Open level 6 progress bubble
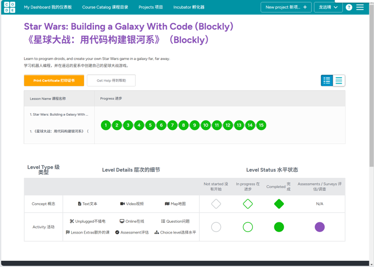Viewport: 374px width, 267px height. coord(161,125)
